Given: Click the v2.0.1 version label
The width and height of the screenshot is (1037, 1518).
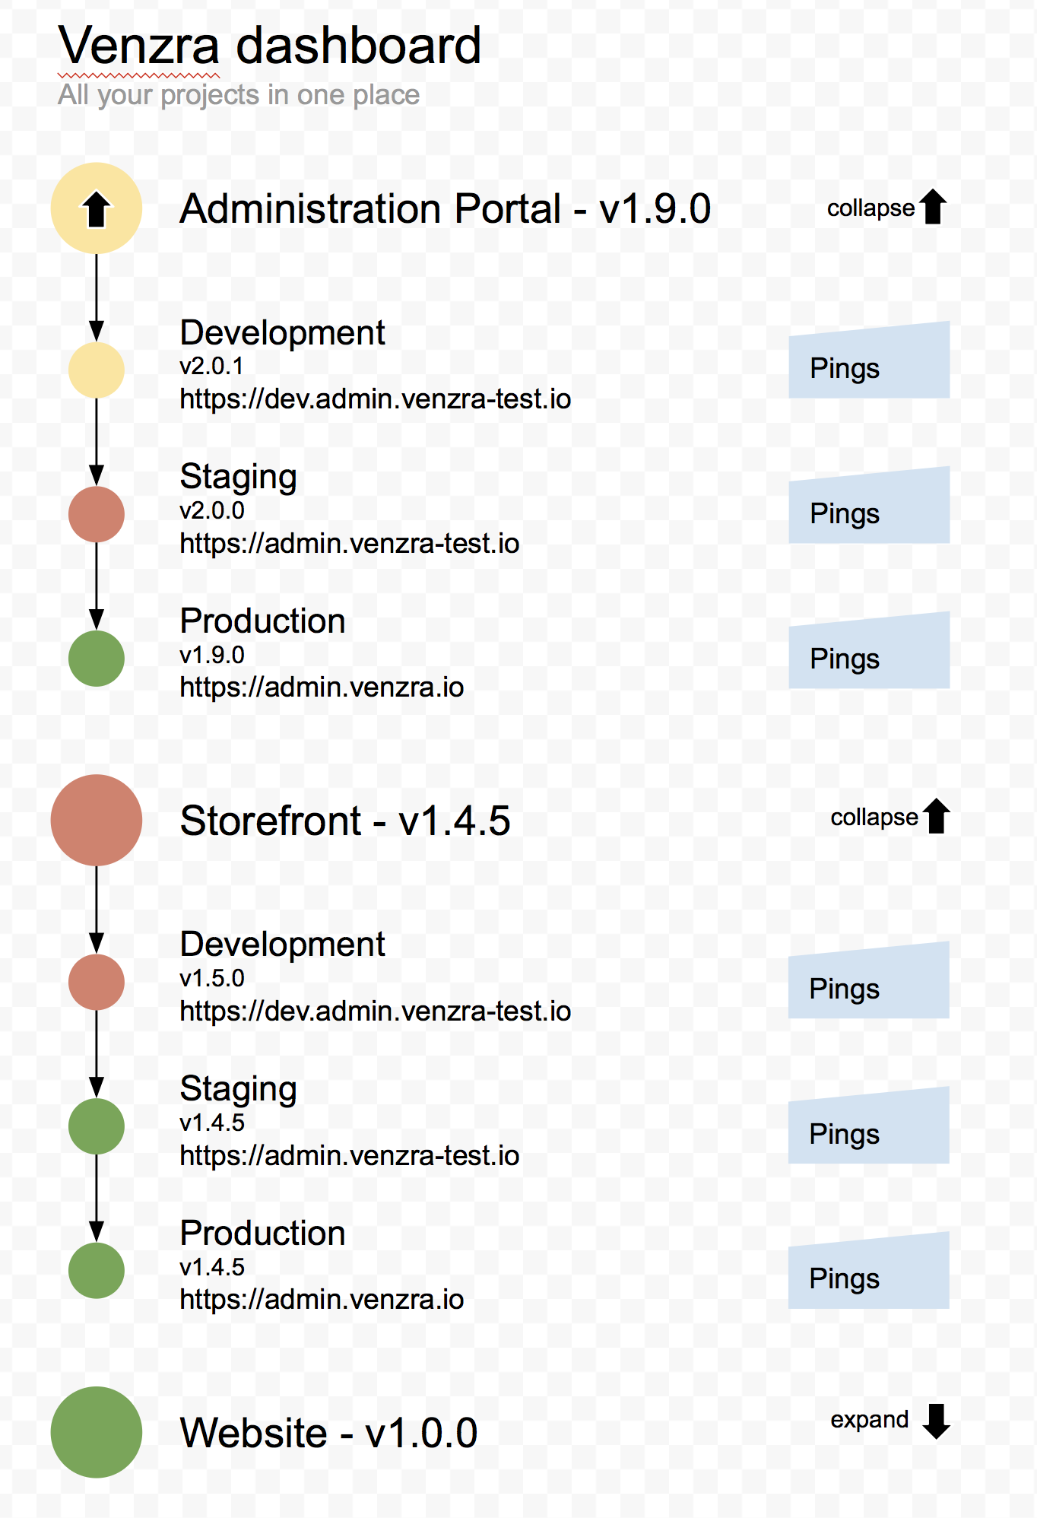Looking at the screenshot, I should click(x=211, y=366).
